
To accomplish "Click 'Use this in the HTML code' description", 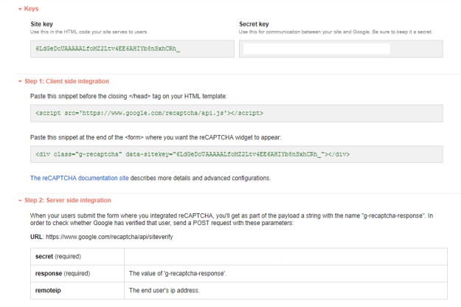I will (x=89, y=32).
